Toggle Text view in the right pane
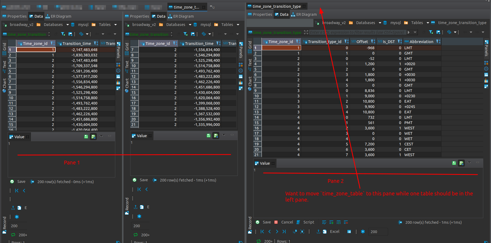 250,65
